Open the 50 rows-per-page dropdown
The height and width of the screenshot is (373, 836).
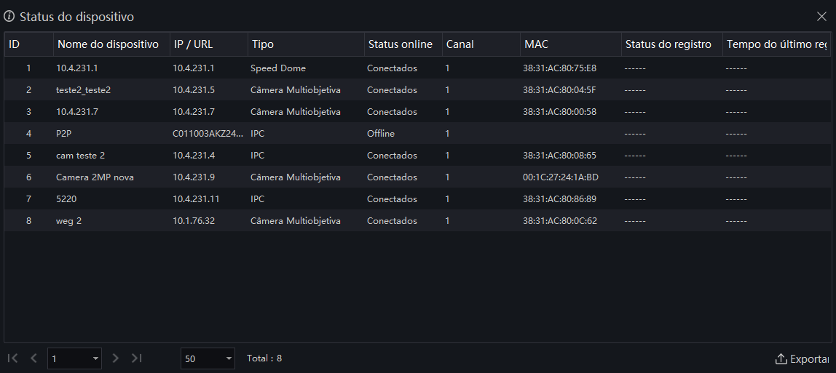208,358
